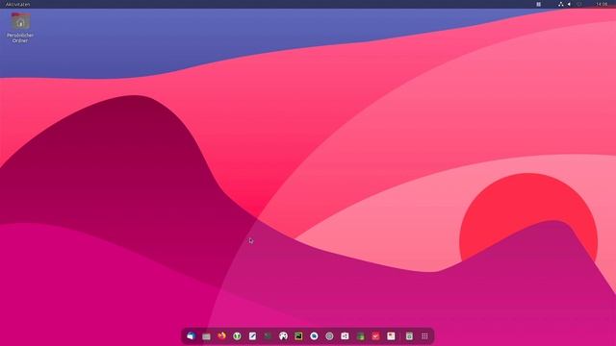
Task: Open the red checkmark app in dock
Action: 375,336
